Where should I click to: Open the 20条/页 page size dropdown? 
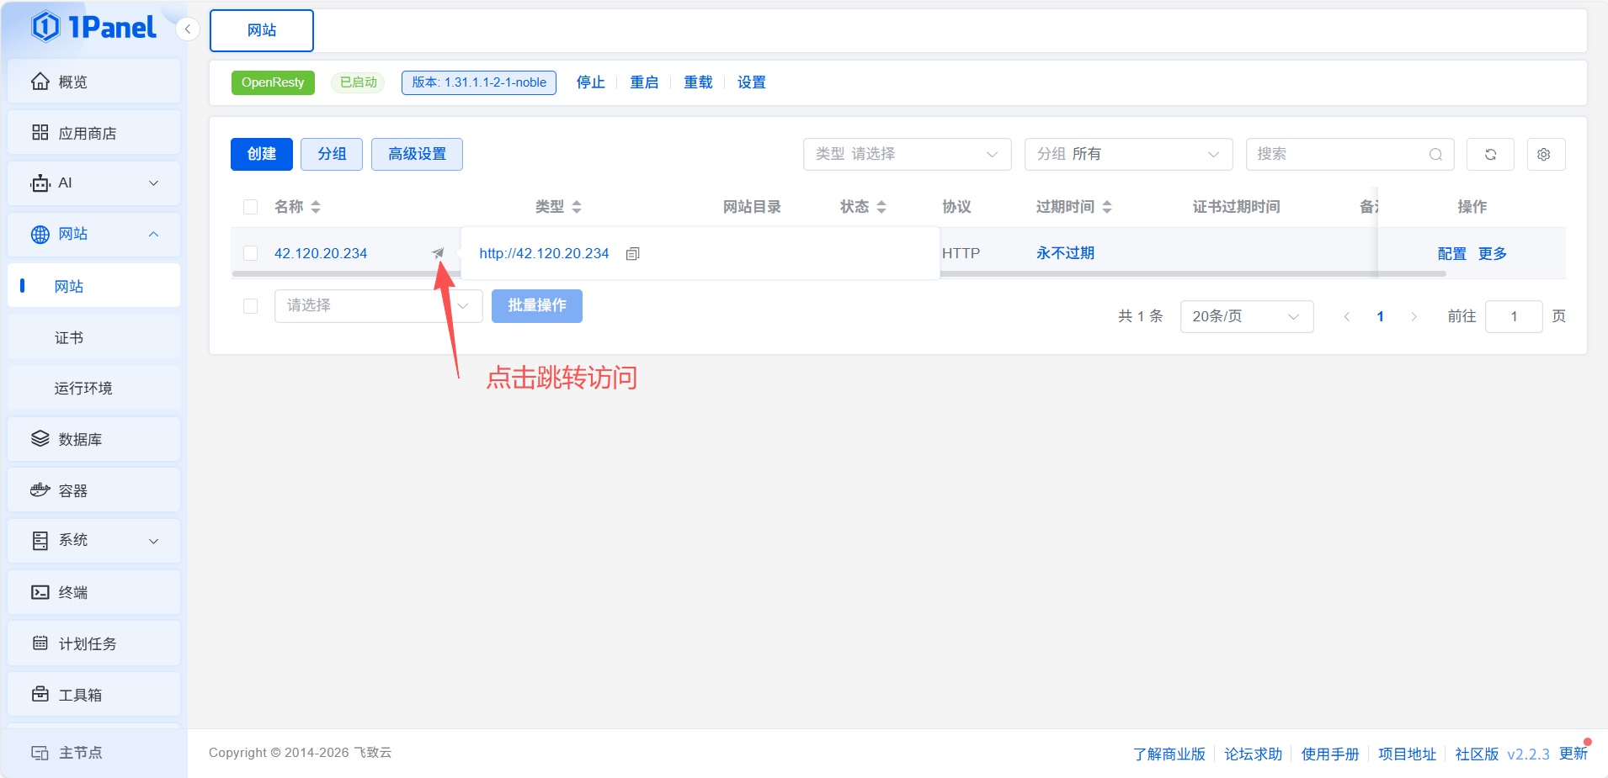point(1246,316)
